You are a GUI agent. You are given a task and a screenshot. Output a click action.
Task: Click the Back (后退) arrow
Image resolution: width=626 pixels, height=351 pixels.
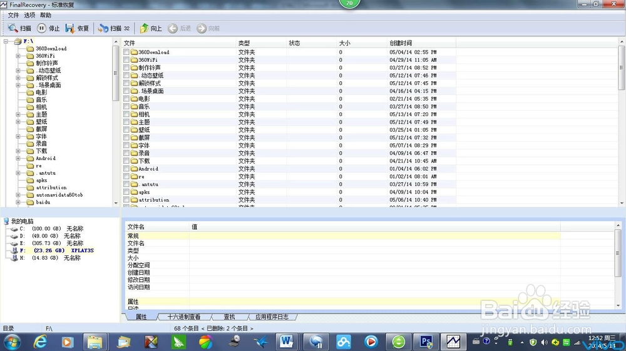pos(173,28)
